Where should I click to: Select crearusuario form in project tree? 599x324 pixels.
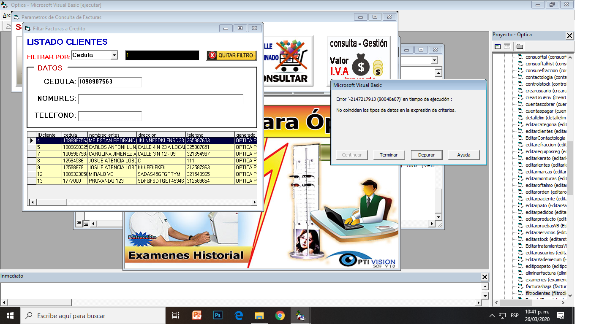point(546,91)
